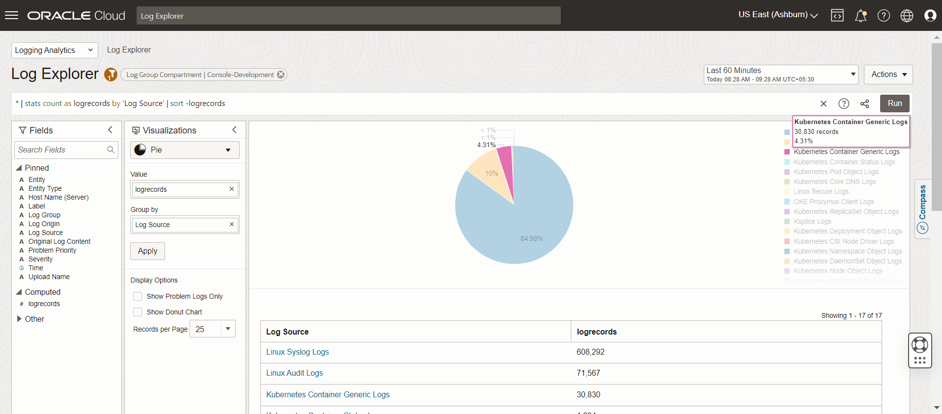Open the Records per Page dropdown

point(213,329)
